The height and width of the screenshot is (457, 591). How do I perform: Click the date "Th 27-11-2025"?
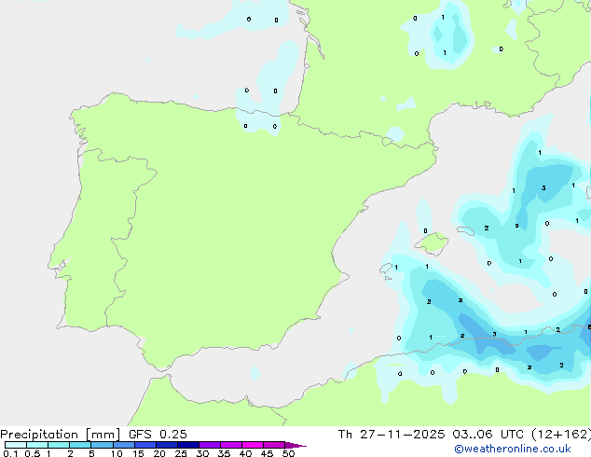392,435
